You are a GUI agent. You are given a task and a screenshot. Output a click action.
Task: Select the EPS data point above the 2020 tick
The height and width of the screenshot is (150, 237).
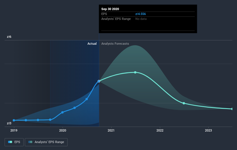(x=62, y=112)
